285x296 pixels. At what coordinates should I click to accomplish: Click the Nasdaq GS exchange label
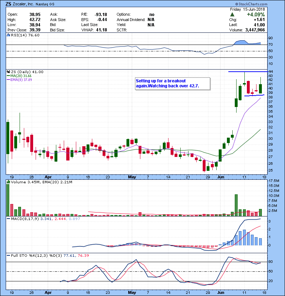click(x=45, y=4)
